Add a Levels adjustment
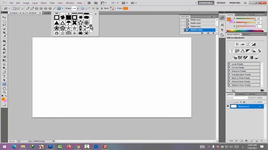This screenshot has width=268, height=150. pyautogui.click(x=242, y=44)
